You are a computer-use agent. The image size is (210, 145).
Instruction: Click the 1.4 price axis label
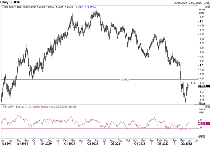pyautogui.click(x=201, y=21)
